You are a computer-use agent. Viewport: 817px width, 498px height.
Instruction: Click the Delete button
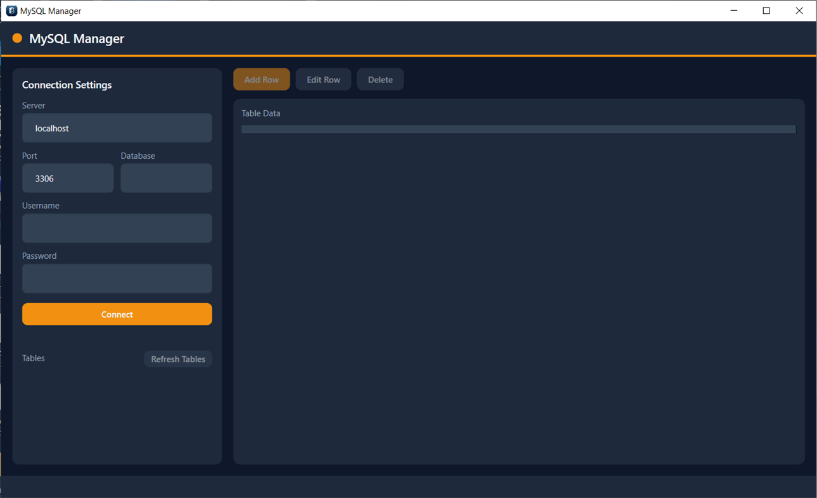tap(381, 80)
